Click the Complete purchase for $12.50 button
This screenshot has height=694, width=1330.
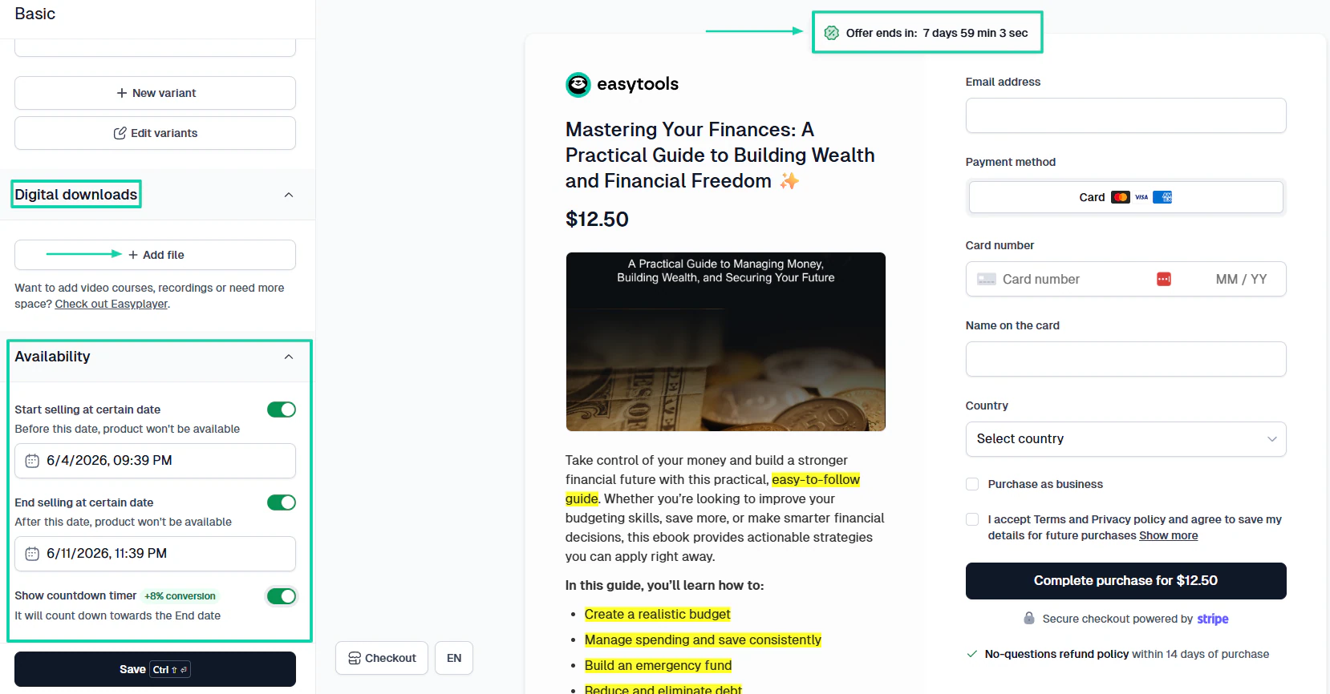click(1125, 581)
